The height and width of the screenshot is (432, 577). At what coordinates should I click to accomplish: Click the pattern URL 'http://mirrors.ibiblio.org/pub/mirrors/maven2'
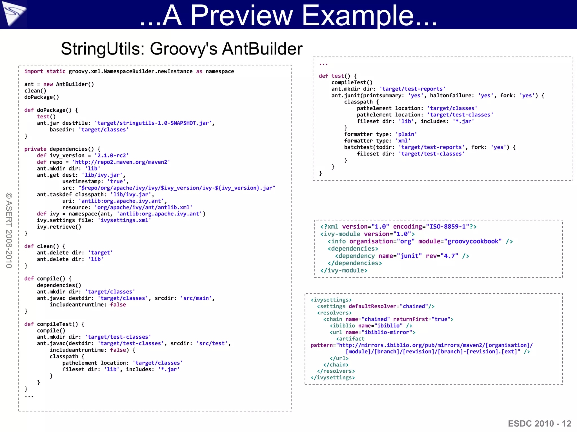coord(411,345)
